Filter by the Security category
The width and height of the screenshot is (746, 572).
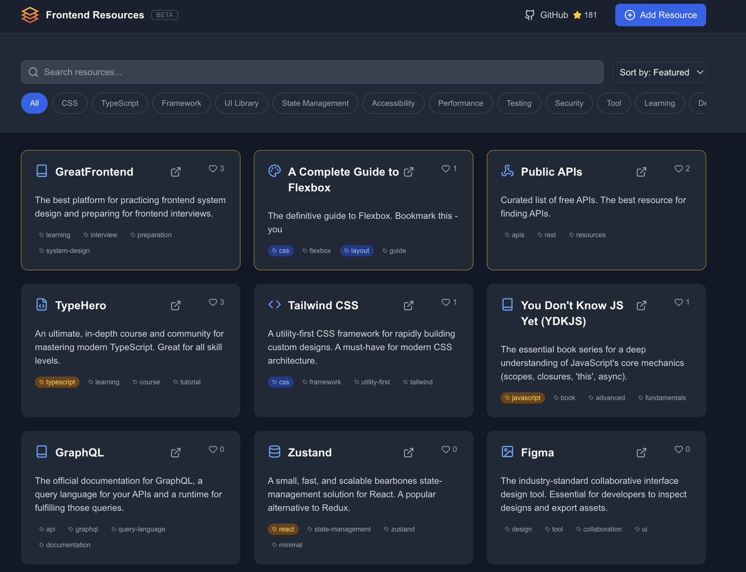point(569,103)
